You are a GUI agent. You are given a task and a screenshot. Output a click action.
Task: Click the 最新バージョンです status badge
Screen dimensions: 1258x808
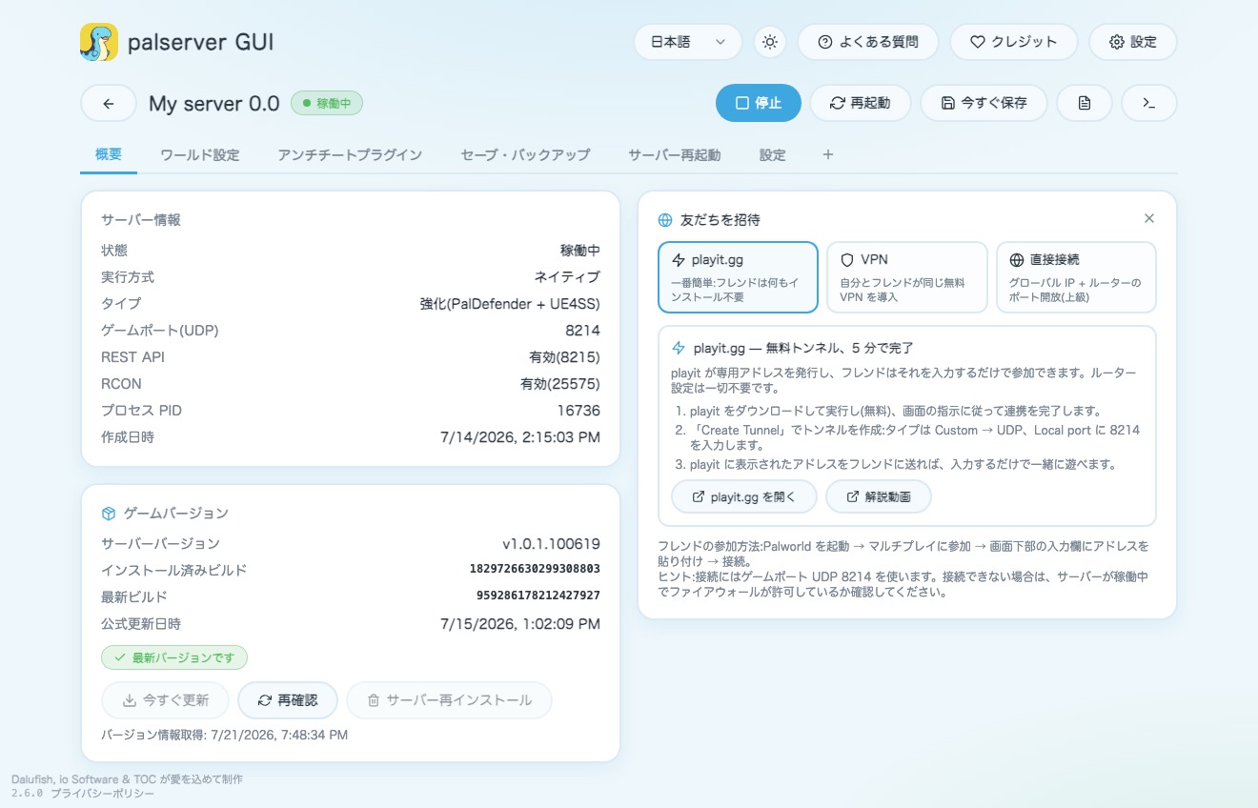point(174,657)
